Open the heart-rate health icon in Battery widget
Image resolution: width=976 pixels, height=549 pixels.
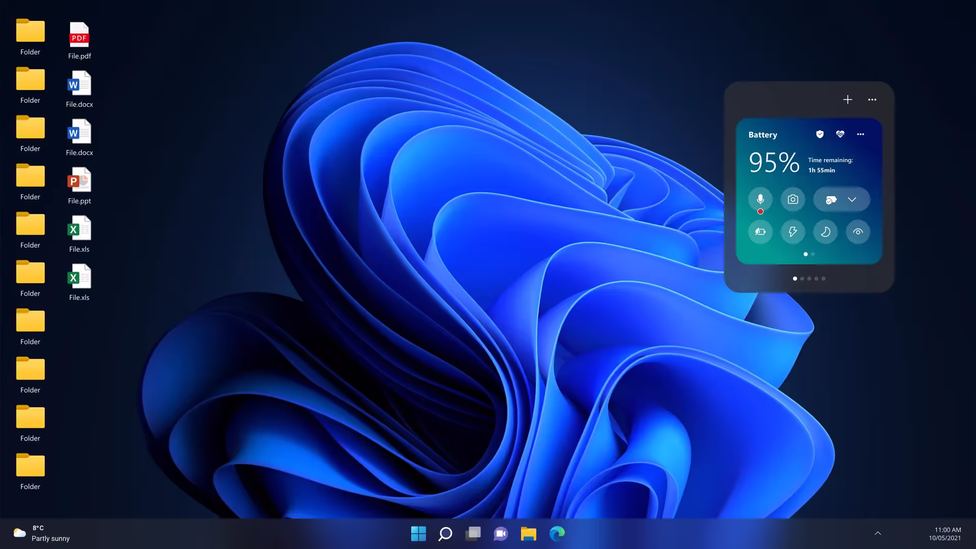click(x=840, y=134)
